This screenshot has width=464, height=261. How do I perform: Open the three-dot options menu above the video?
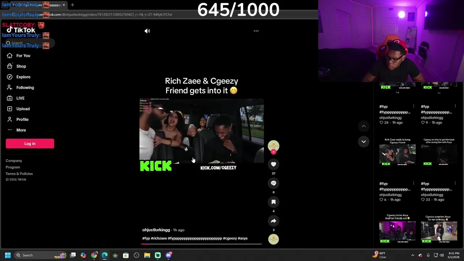point(256,31)
